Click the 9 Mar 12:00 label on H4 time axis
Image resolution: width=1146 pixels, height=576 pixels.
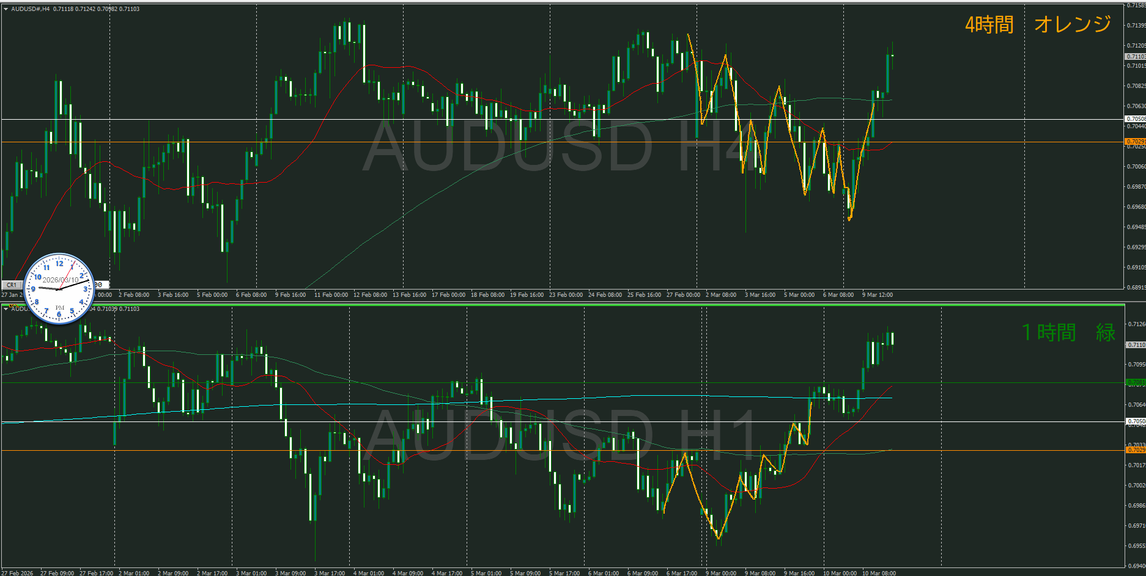[x=877, y=295]
